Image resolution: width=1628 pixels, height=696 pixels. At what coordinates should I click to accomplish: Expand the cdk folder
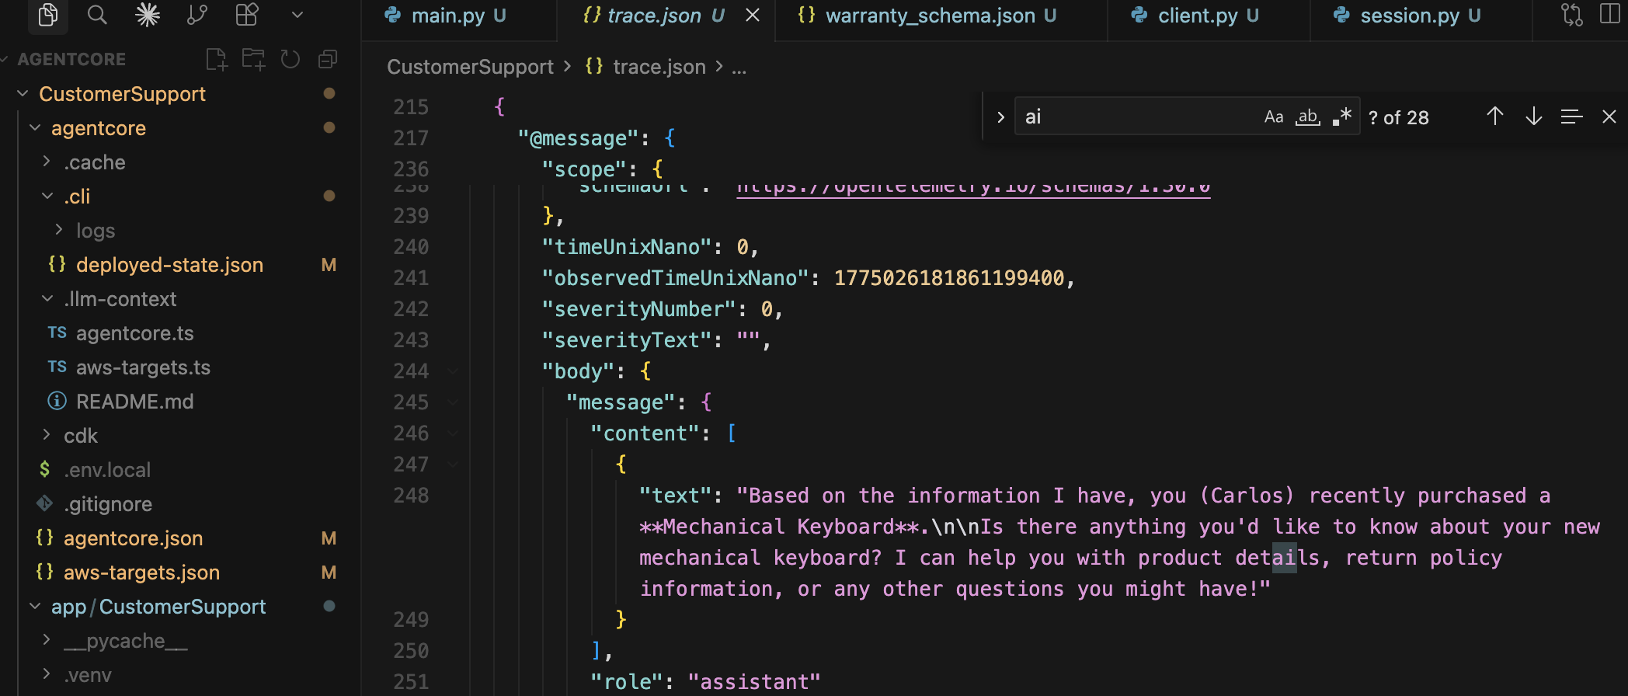[80, 436]
